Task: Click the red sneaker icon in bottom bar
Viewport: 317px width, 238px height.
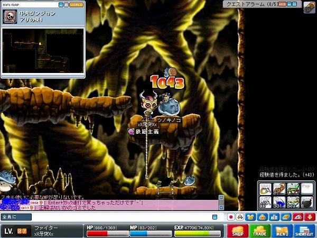Action: (299, 217)
